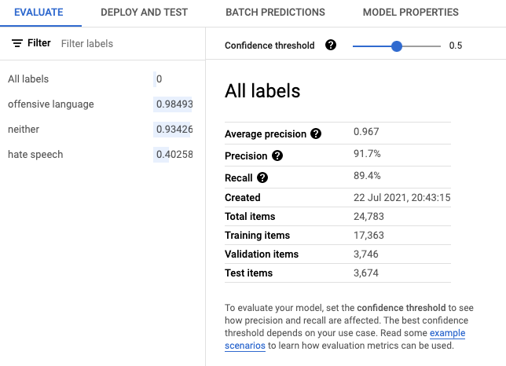Show help for Average precision

click(x=316, y=134)
